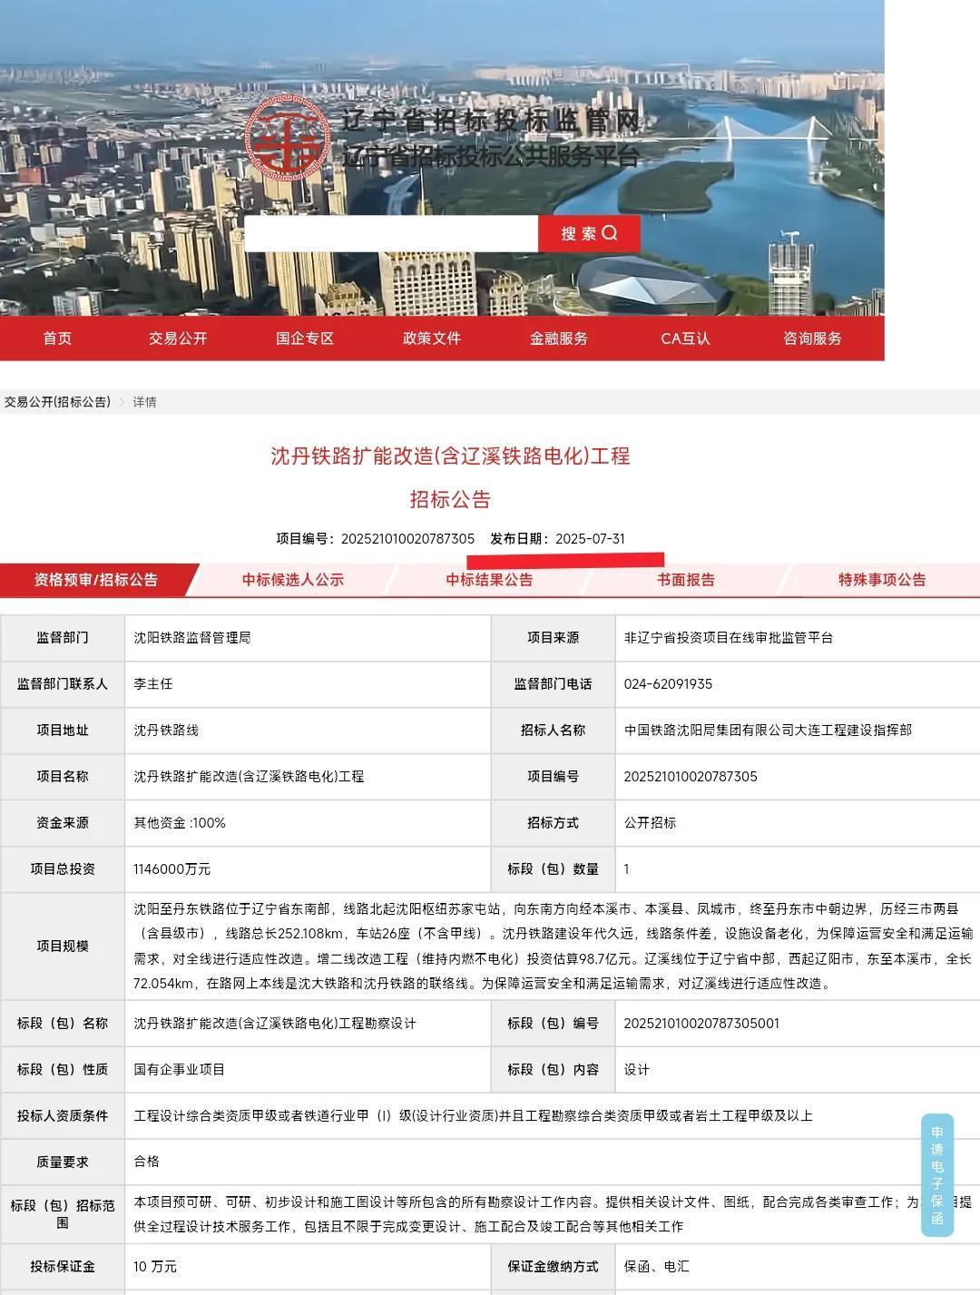
Task: Click the 项目总投资 label cell
Action: (x=63, y=869)
